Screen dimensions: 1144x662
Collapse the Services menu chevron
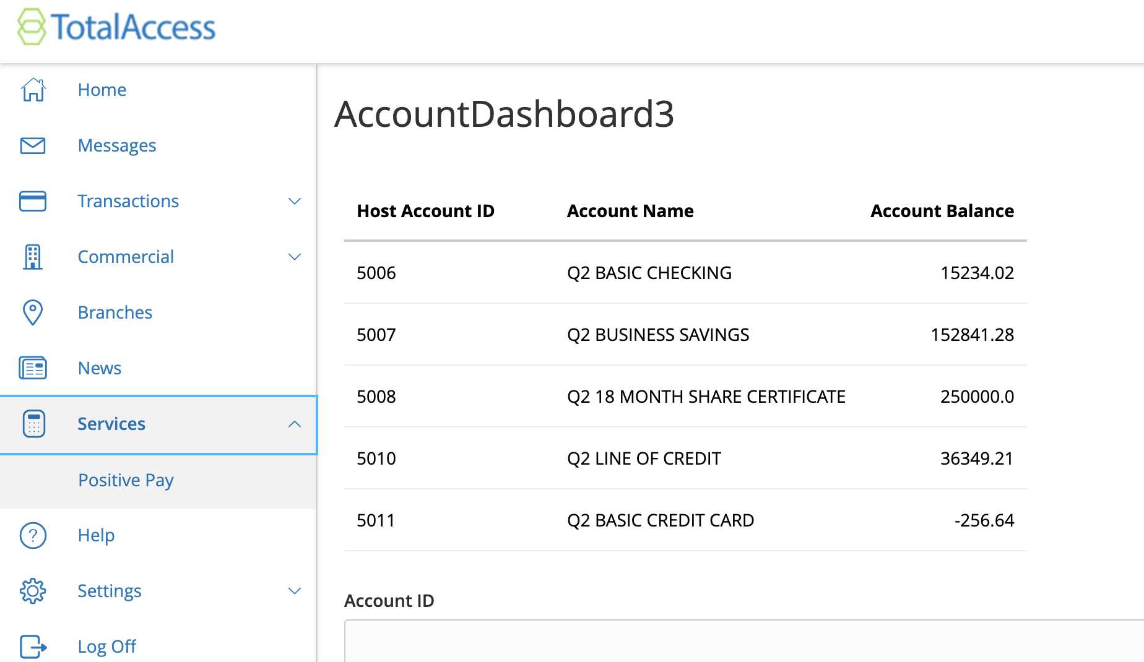295,424
